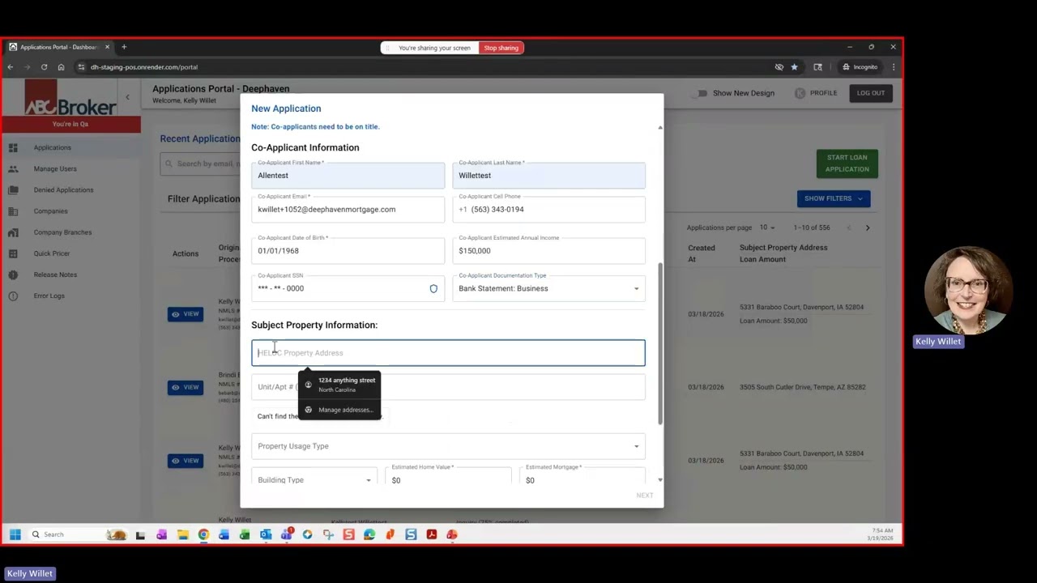Edit the Co-Applicant Last Name field
Screen dimensions: 1037x583
[x=548, y=175]
